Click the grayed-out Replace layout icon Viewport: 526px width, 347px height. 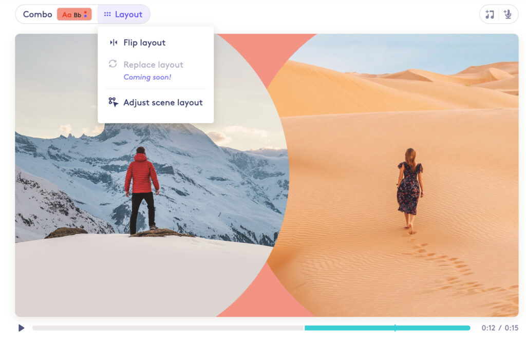click(x=113, y=65)
